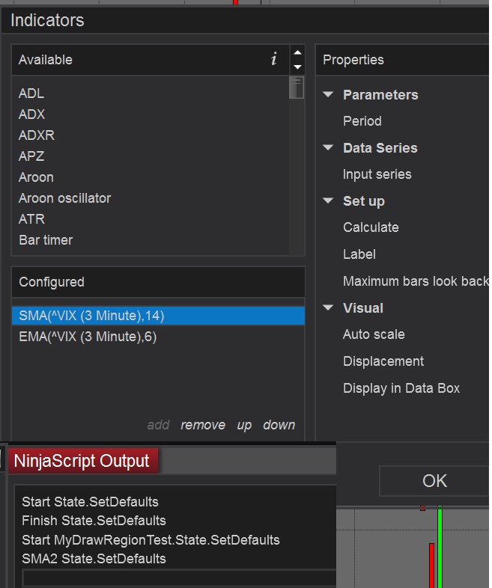The width and height of the screenshot is (492, 588).
Task: Select the SMA(^VIX (3 Minute),14) configured indicator
Action: (91, 316)
